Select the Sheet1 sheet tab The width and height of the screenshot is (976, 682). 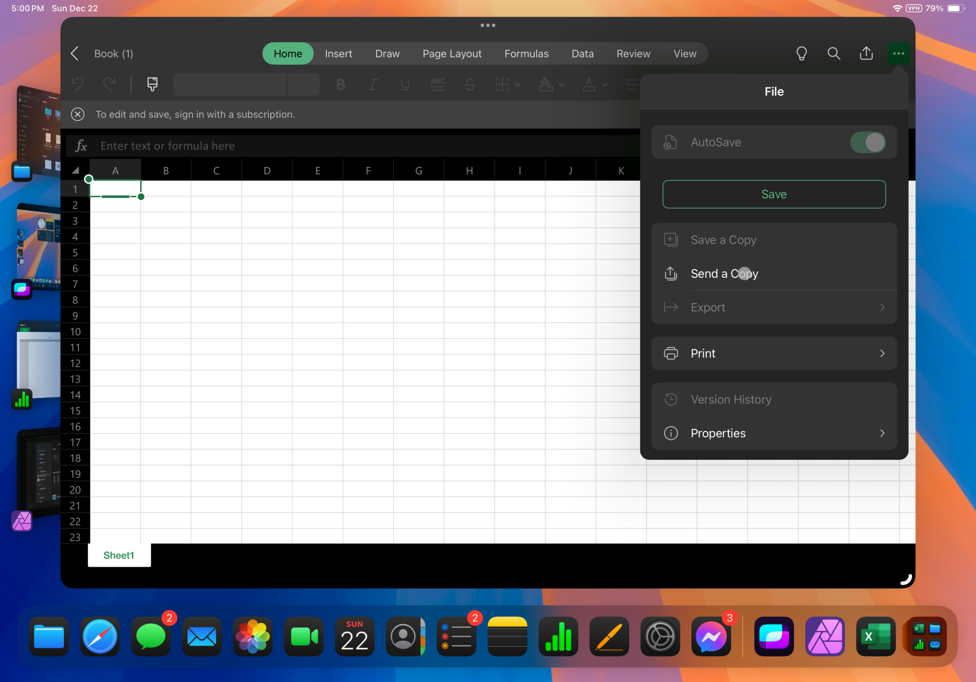point(119,556)
